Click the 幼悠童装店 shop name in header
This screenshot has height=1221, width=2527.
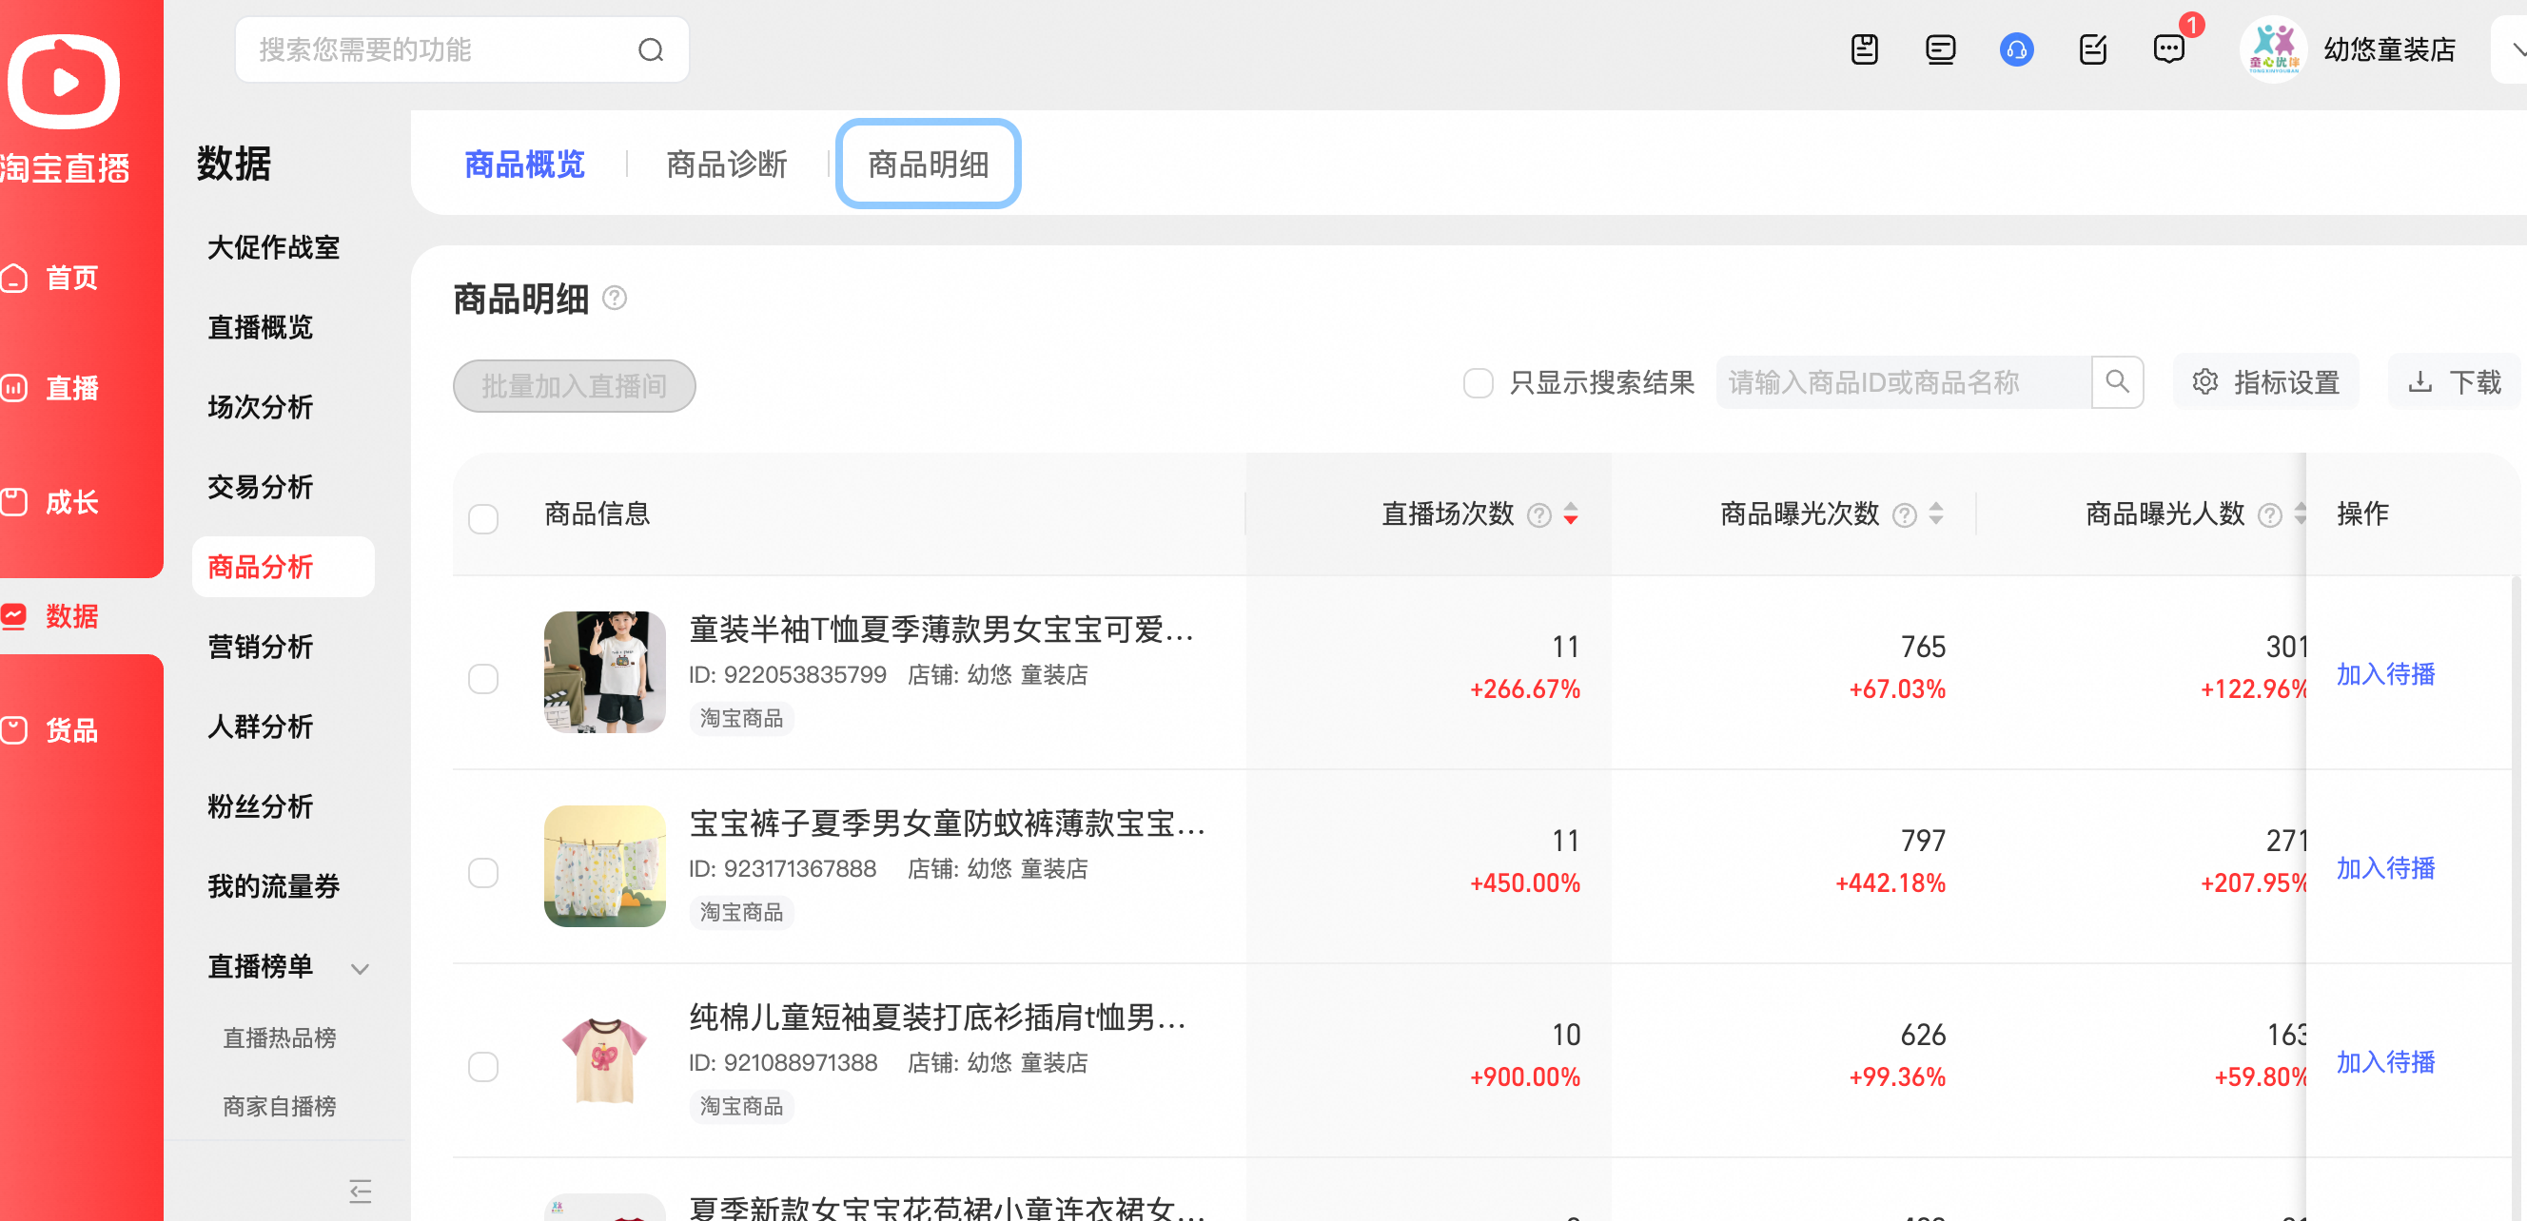(x=2389, y=49)
